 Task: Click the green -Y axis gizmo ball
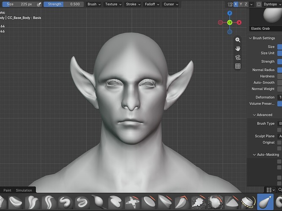(230, 22)
